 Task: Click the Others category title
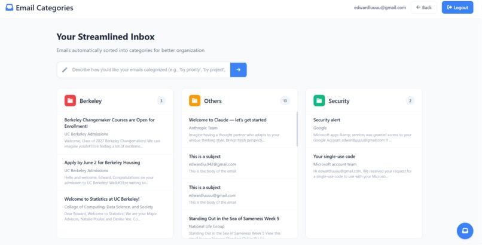tap(213, 101)
